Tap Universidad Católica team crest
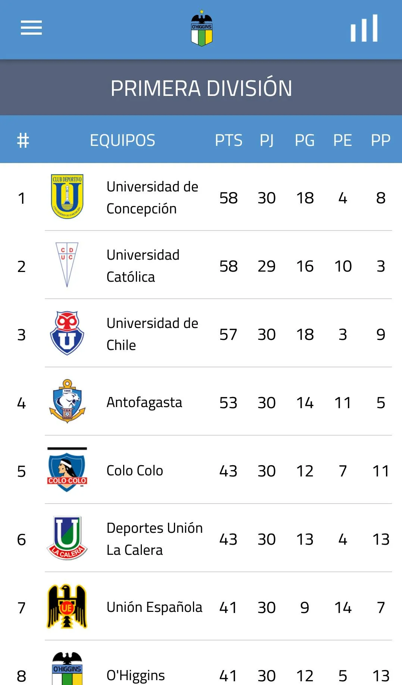The width and height of the screenshot is (402, 685). click(67, 265)
